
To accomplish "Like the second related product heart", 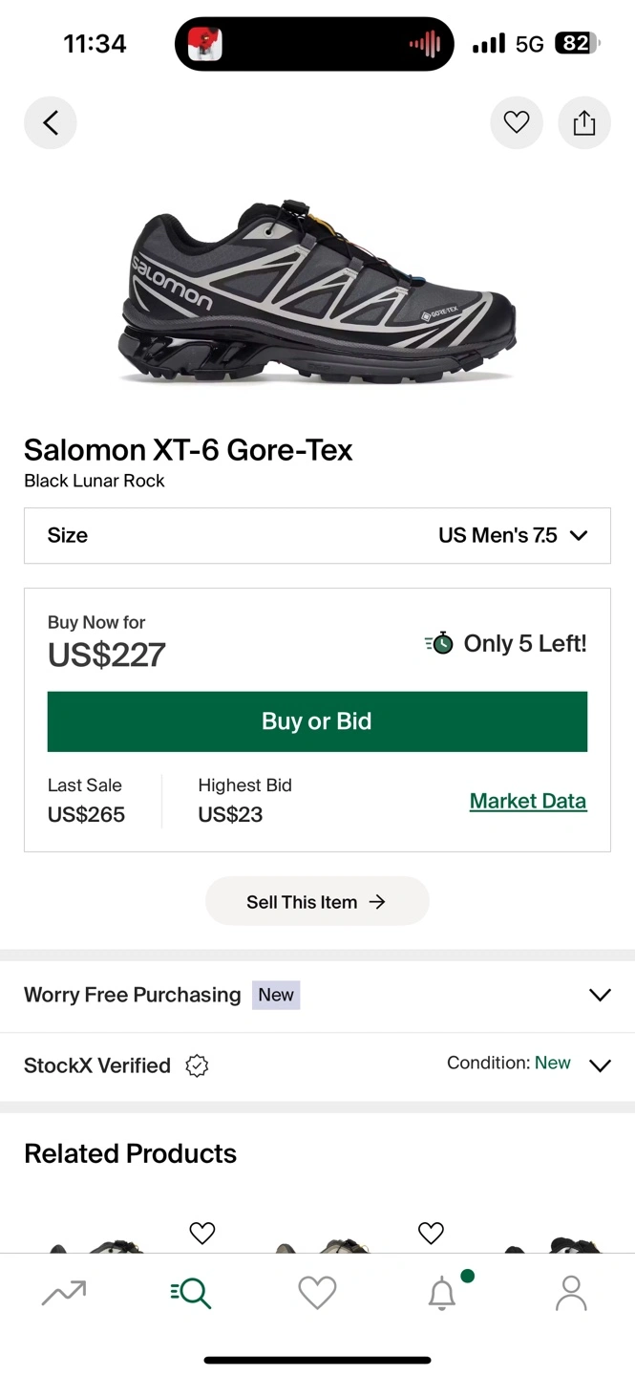I will coord(432,1233).
